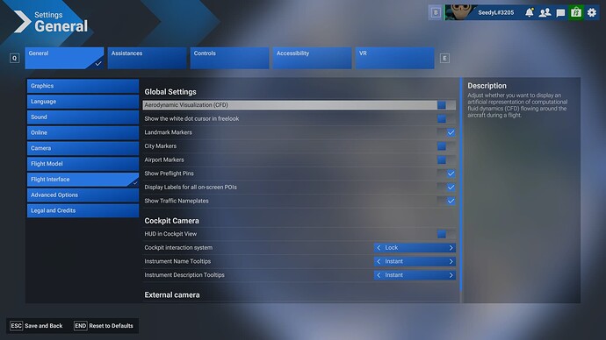This screenshot has height=340, width=606.
Task: Click the white back chevron beside Settings
Action: point(22,21)
